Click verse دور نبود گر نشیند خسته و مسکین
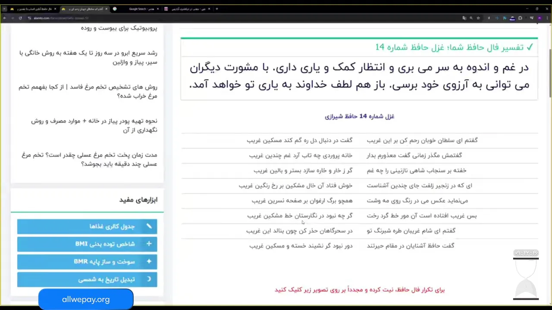 [x=301, y=246]
